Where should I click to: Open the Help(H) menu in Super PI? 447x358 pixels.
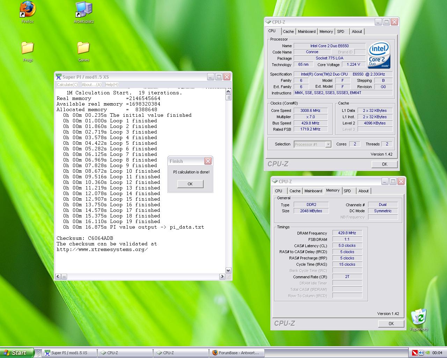coord(112,85)
